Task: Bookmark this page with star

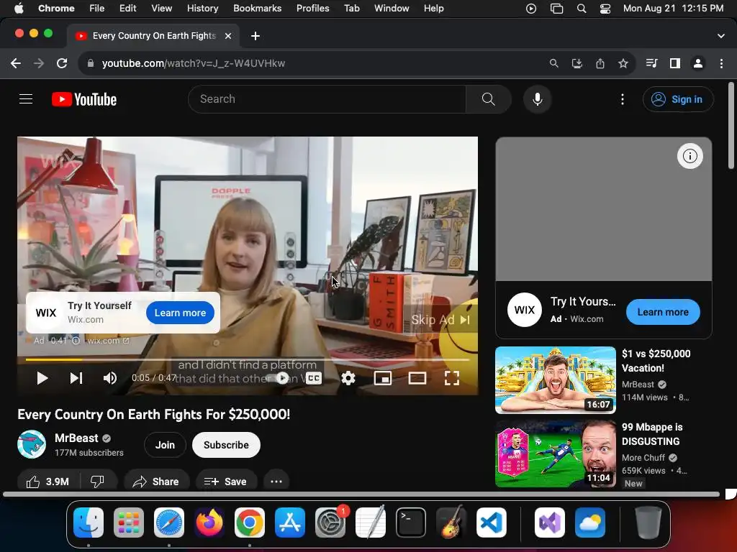Action: point(623,63)
